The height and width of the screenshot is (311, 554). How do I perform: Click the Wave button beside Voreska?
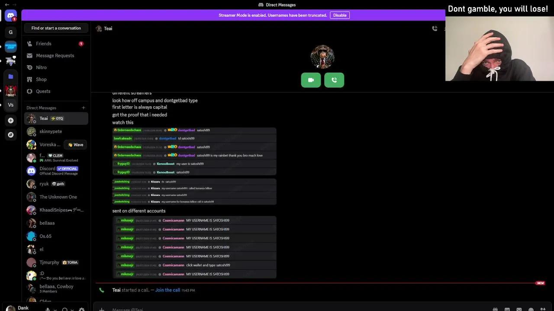click(x=75, y=145)
